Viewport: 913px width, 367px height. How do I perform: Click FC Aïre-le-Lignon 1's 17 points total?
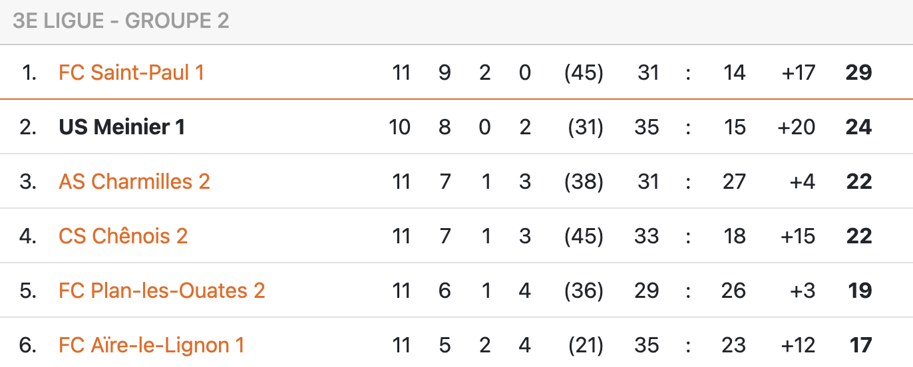pyautogui.click(x=860, y=345)
